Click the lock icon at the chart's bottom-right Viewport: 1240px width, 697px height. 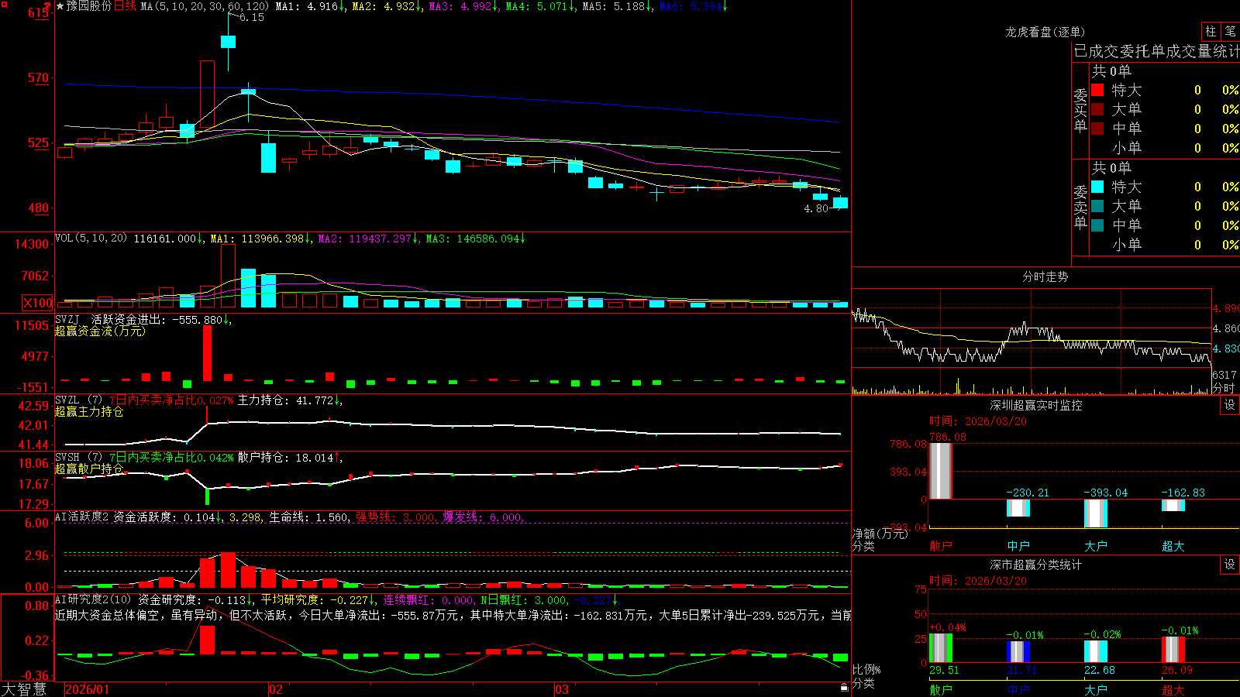pyautogui.click(x=845, y=687)
